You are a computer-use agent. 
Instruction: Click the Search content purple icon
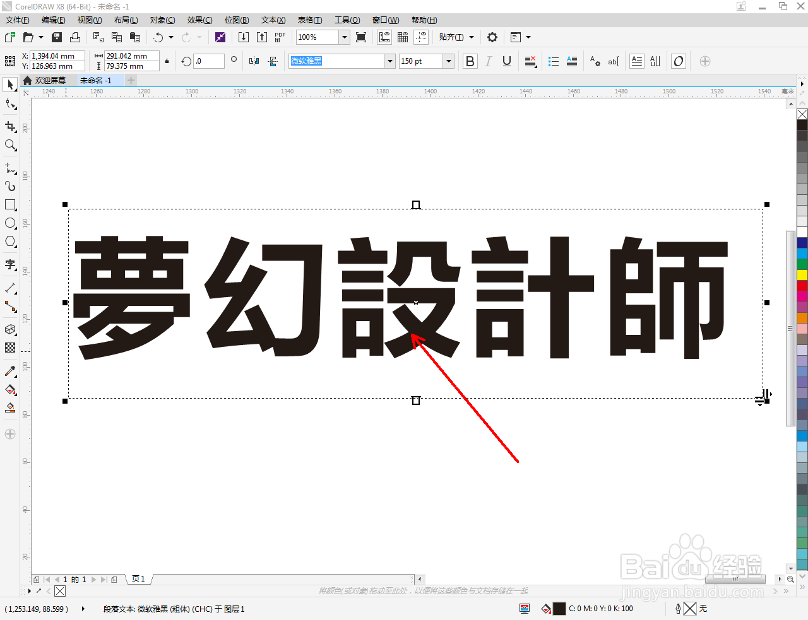(220, 37)
